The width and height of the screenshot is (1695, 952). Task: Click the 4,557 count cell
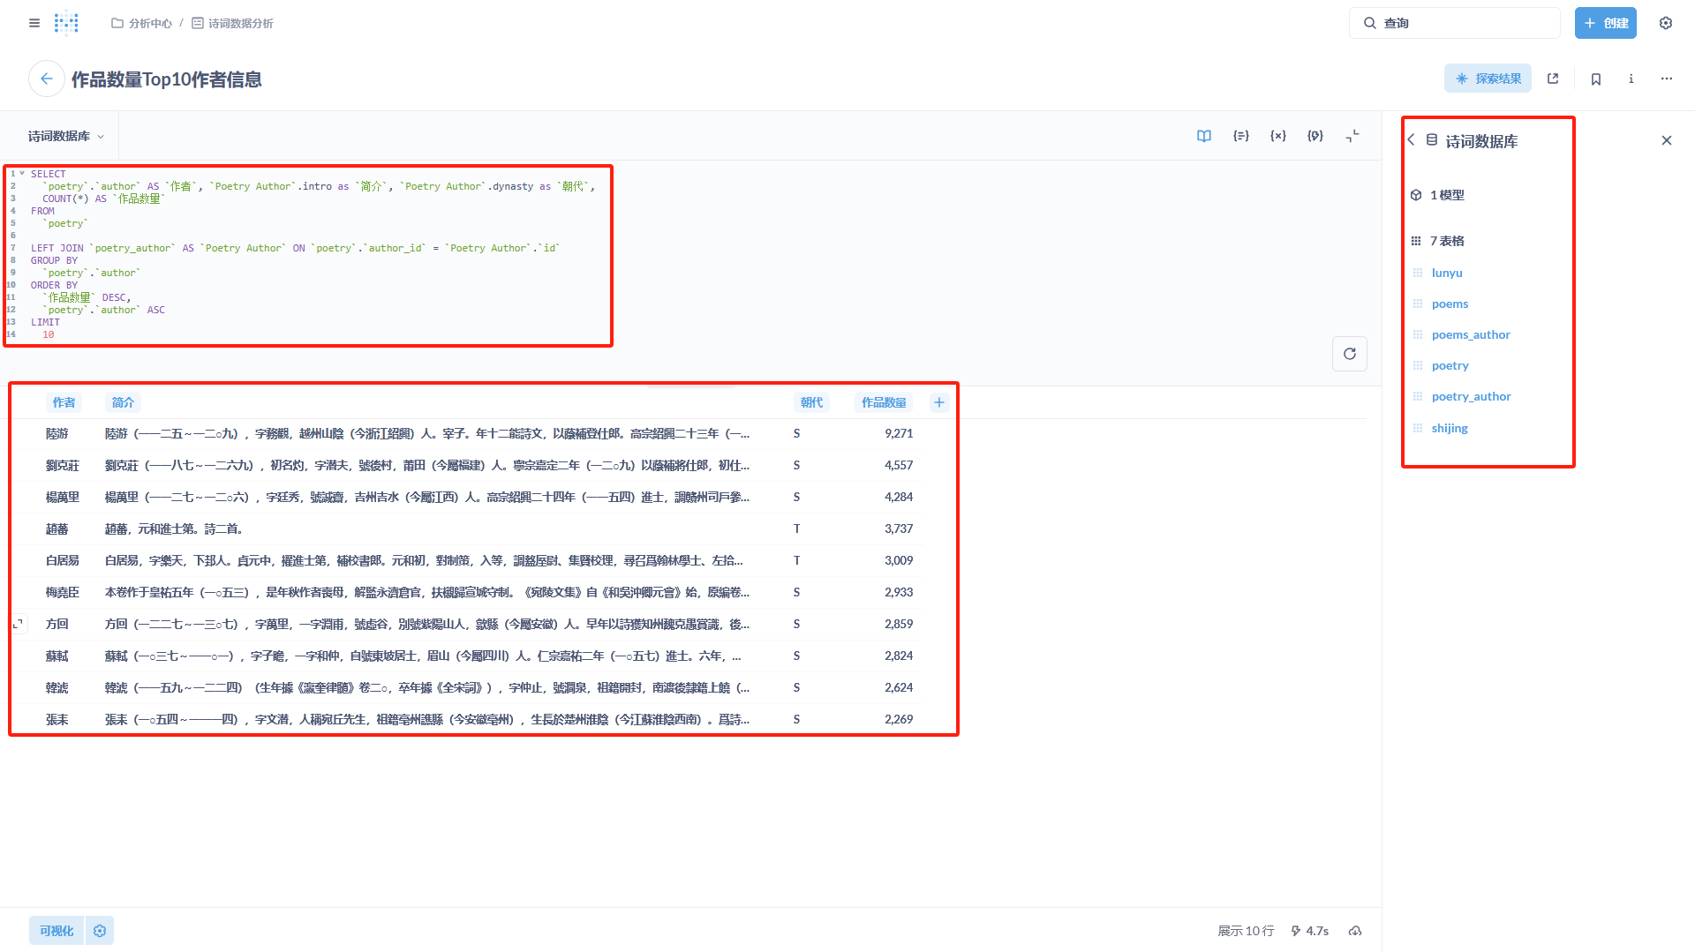tap(899, 465)
